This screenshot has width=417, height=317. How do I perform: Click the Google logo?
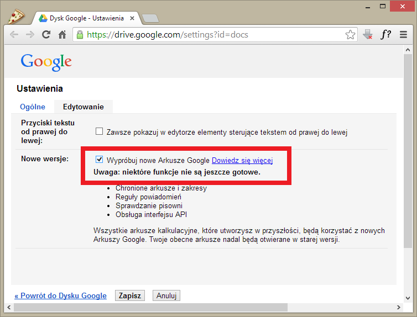pos(46,62)
